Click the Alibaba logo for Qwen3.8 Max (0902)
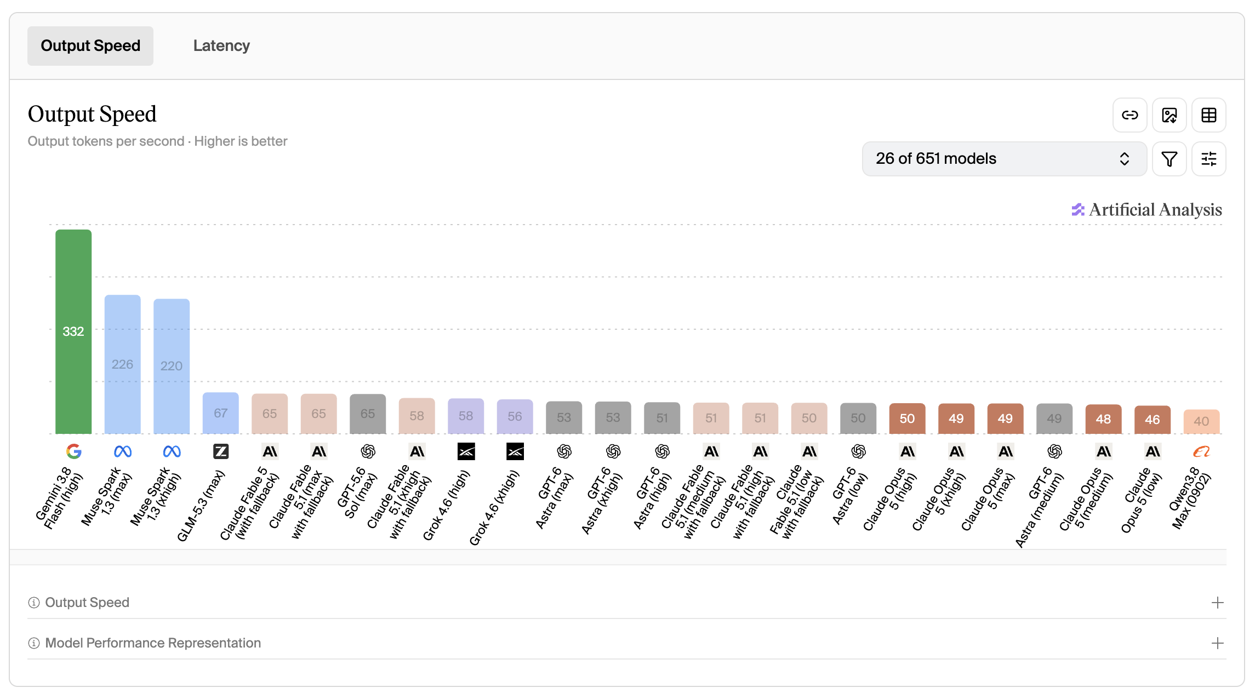The height and width of the screenshot is (699, 1255). [1202, 451]
